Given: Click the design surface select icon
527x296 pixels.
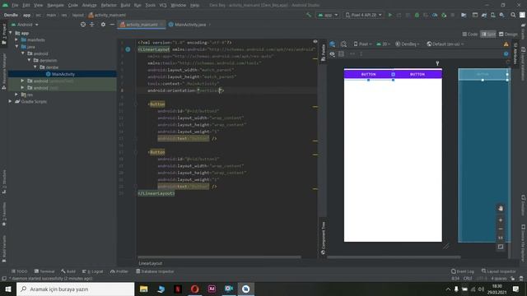Looking at the screenshot, I should coord(333,44).
